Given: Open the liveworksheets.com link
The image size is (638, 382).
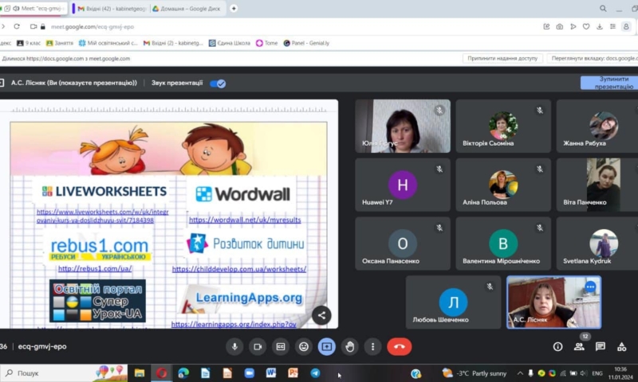Looking at the screenshot, I should (103, 216).
